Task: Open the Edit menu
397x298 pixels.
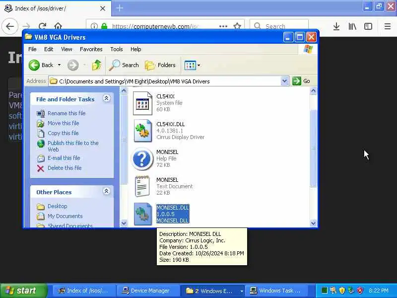Action: point(49,49)
